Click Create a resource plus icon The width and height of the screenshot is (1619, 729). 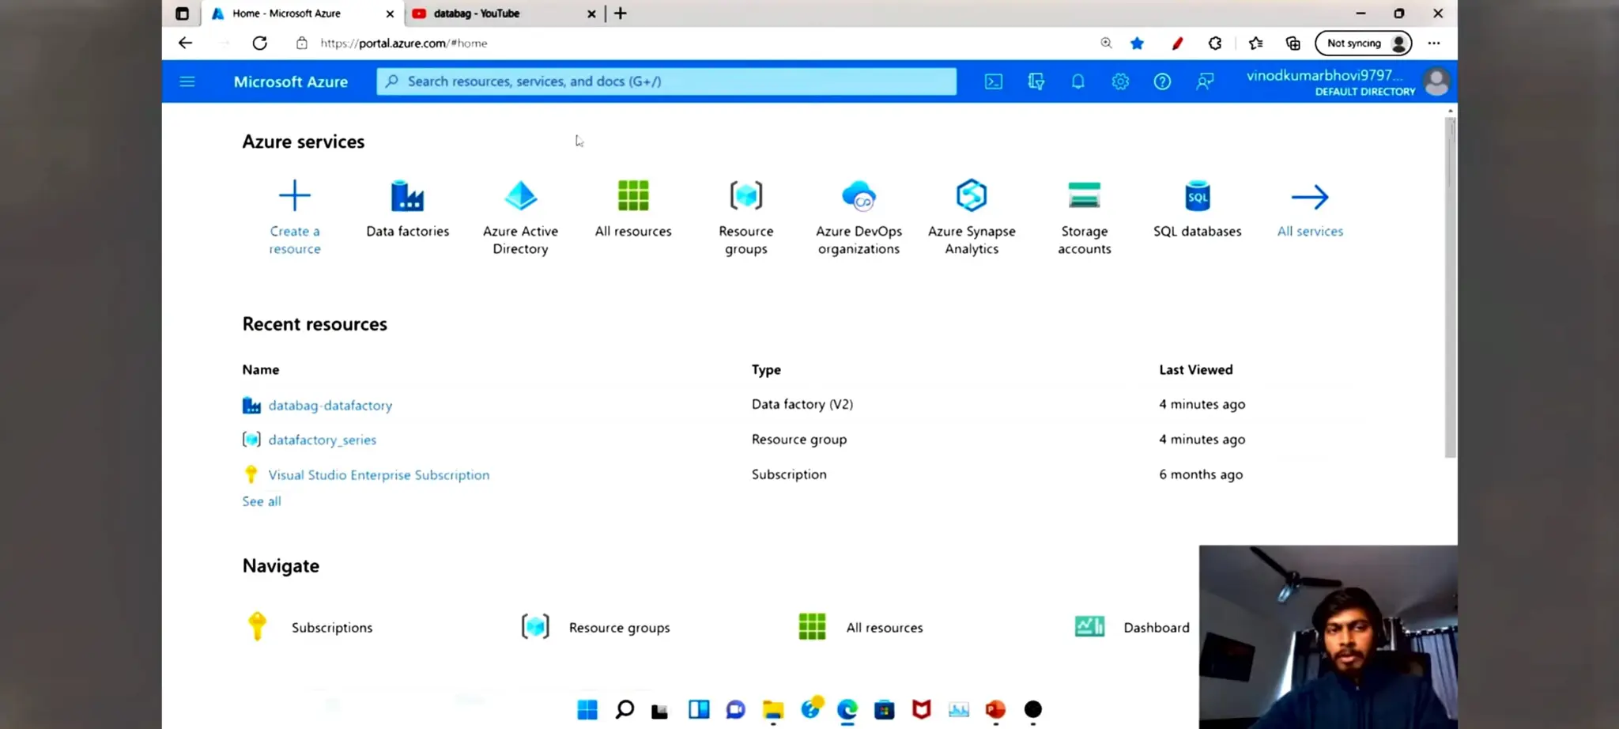[x=295, y=195]
